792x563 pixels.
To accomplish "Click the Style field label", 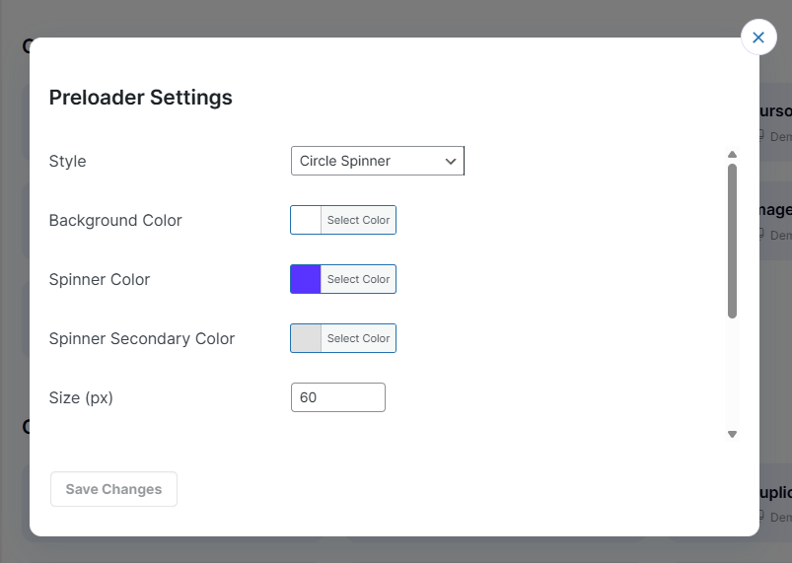I will tap(67, 161).
